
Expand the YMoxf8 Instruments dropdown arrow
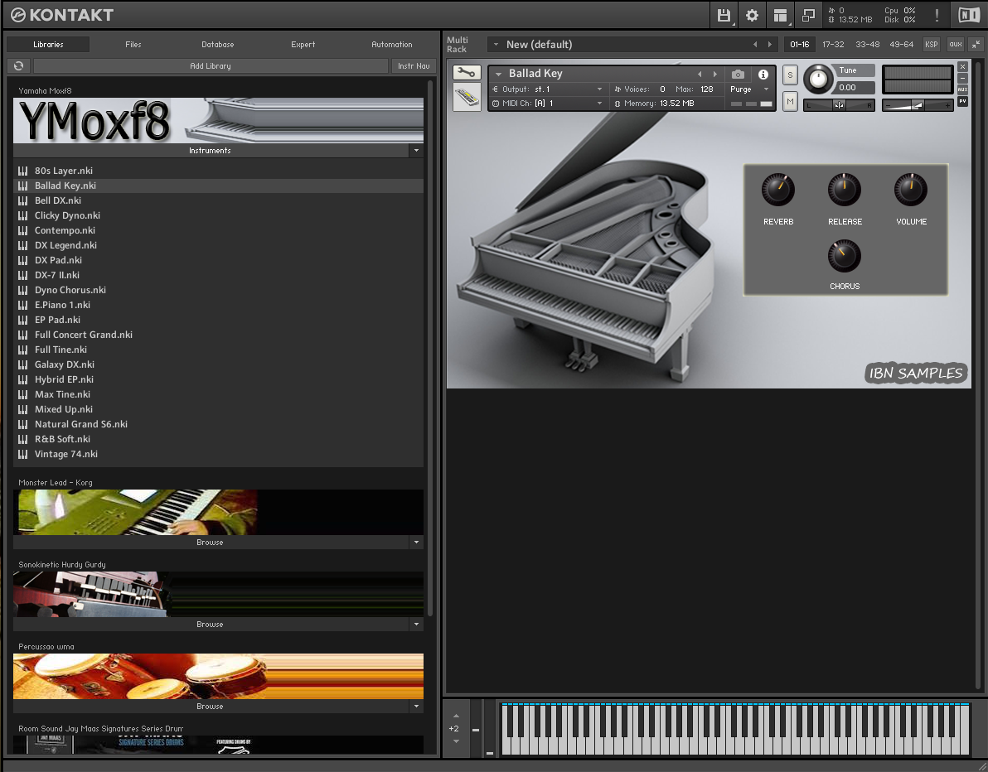[416, 151]
